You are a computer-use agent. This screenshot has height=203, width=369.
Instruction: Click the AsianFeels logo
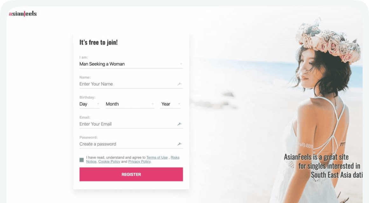coord(23,14)
